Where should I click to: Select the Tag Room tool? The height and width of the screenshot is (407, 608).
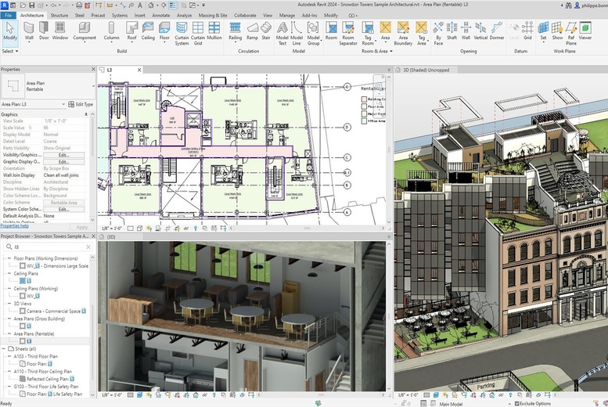[368, 34]
